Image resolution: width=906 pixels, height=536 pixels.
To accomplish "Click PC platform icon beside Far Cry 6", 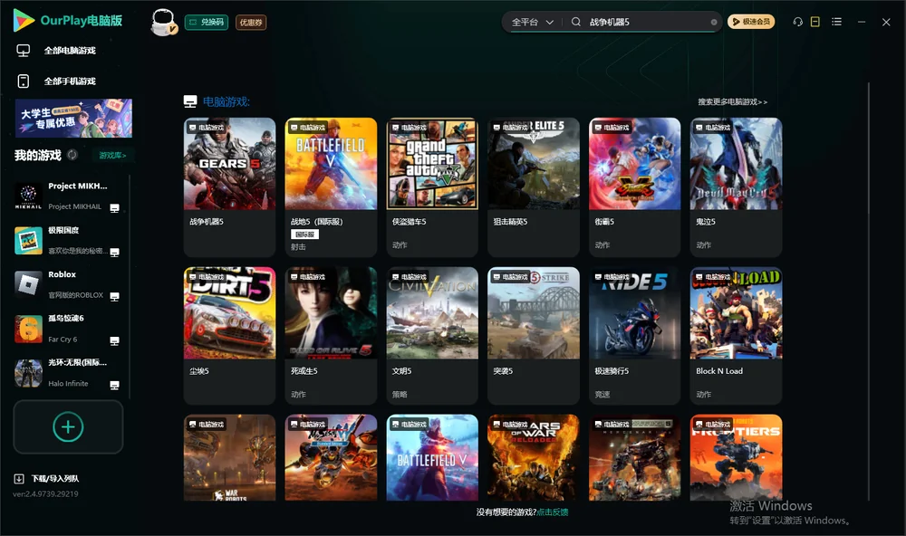I will 114,340.
